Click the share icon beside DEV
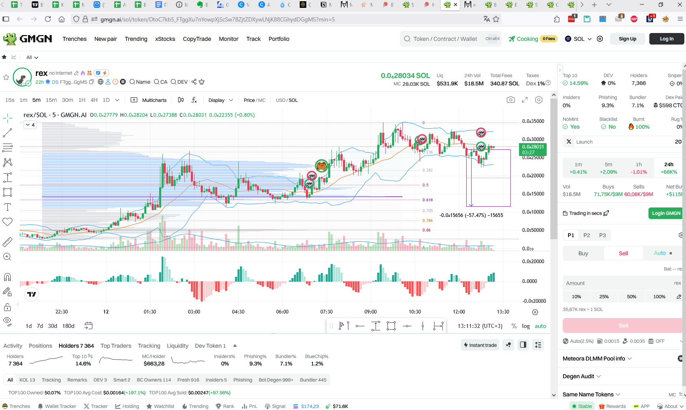 [194, 82]
